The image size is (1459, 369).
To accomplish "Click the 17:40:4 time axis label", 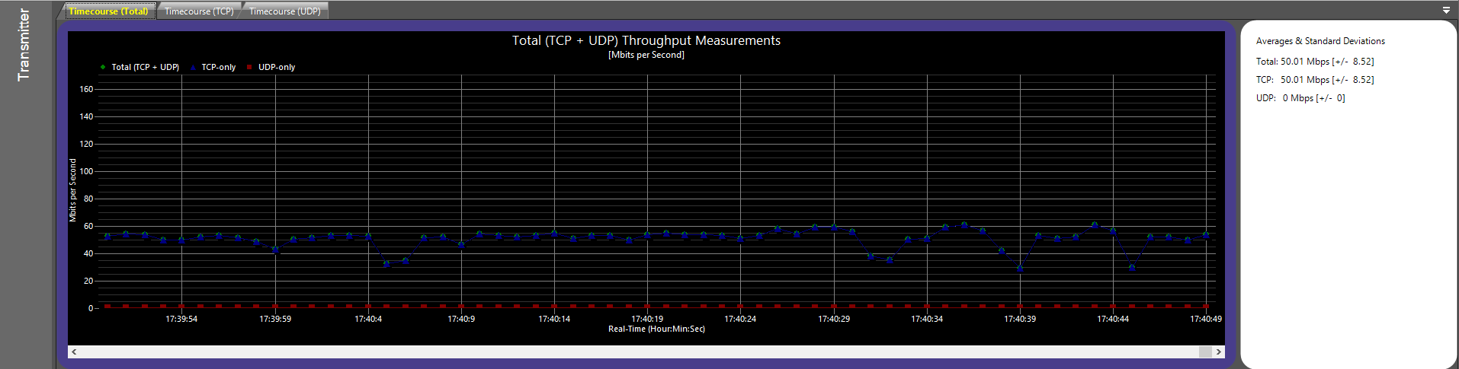I will point(368,319).
